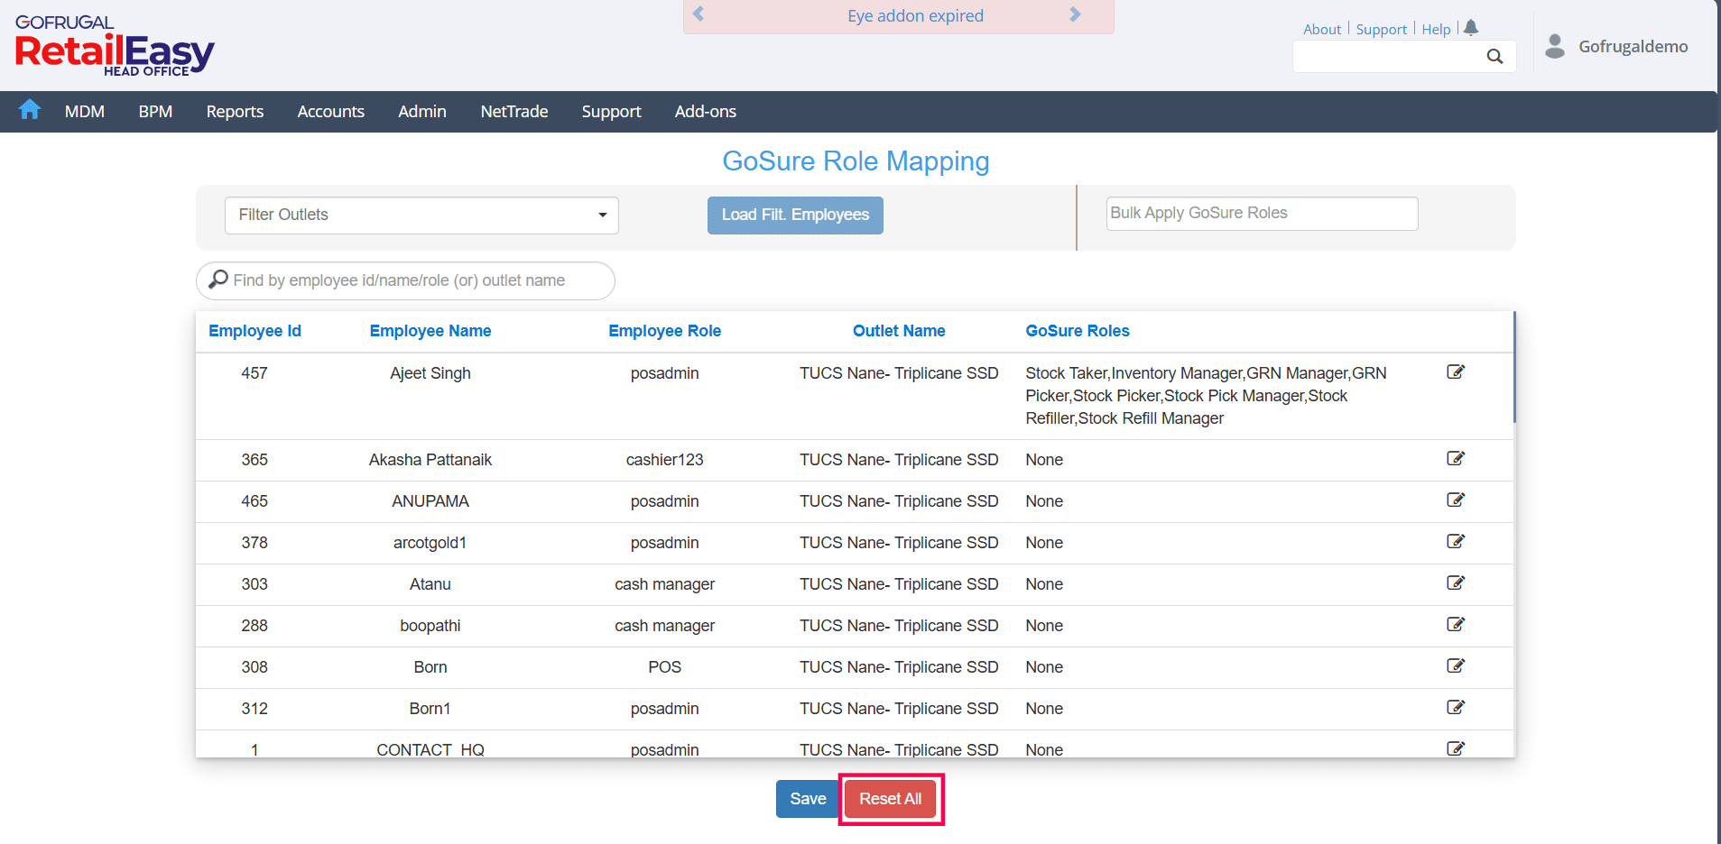Open edit icon for employee Atanu
Viewport: 1721px width, 844px height.
1455,583
